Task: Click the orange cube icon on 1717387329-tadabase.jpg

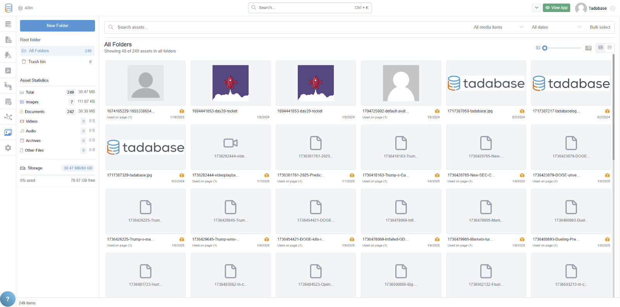Action: [x=182, y=176]
